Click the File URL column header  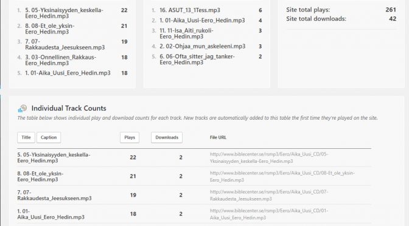click(218, 137)
